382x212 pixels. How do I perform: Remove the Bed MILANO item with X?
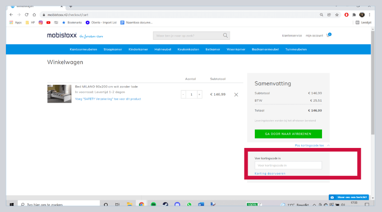point(236,94)
